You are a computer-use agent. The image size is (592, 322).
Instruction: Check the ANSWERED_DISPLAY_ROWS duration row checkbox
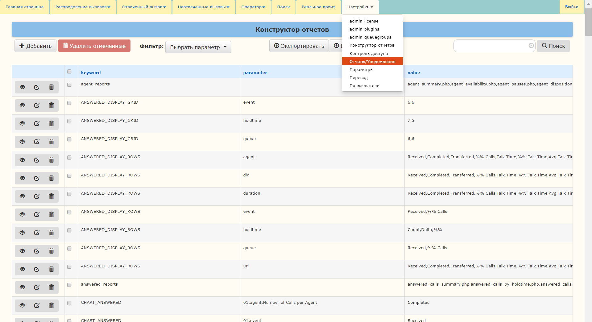69,194
